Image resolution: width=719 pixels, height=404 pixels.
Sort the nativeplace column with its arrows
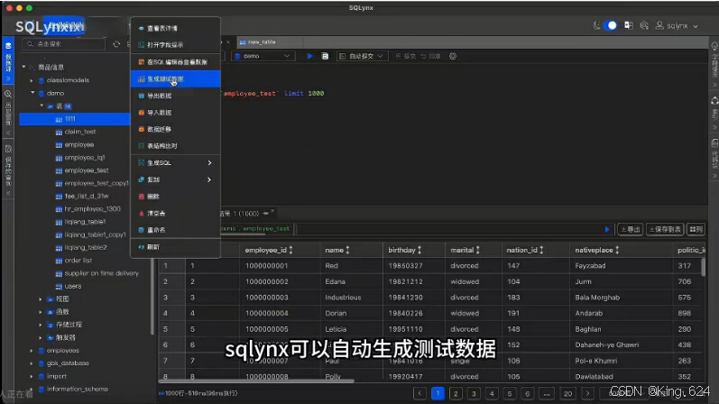click(617, 250)
